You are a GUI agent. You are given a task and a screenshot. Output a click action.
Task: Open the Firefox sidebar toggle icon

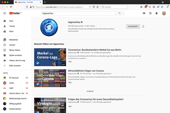point(154,7)
